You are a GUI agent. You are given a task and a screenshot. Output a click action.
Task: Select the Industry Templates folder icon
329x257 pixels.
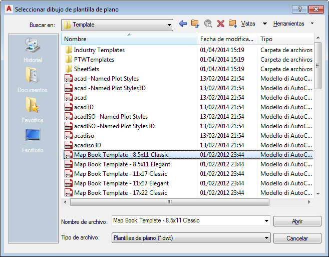coord(69,50)
